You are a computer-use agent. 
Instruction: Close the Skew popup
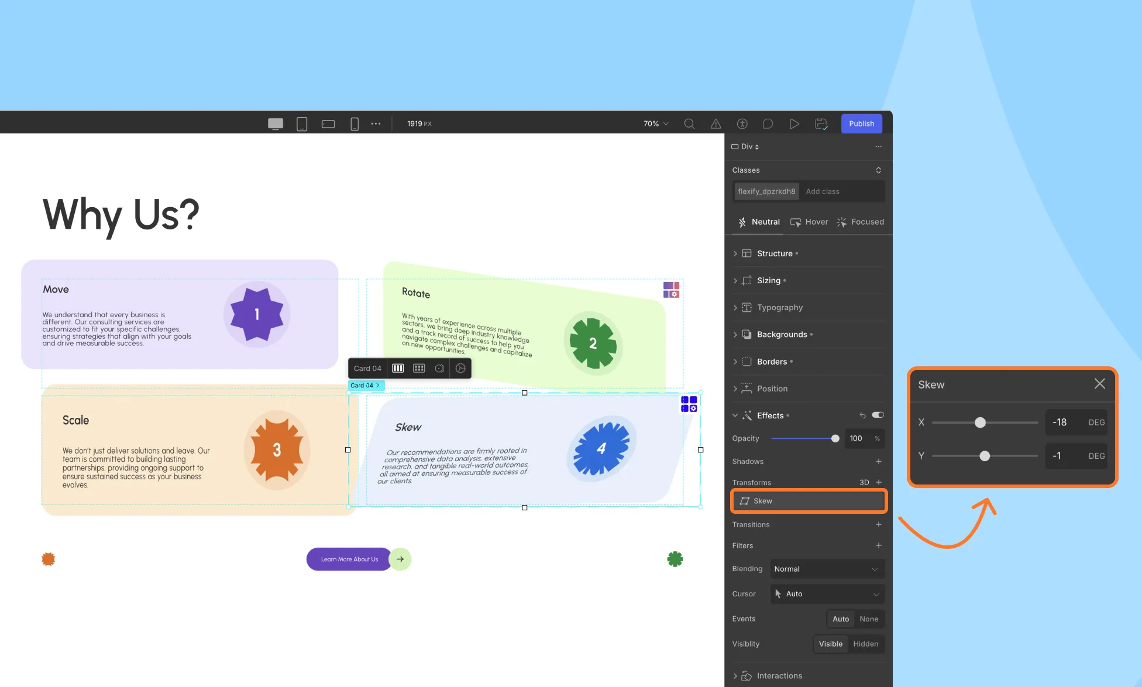pyautogui.click(x=1099, y=384)
